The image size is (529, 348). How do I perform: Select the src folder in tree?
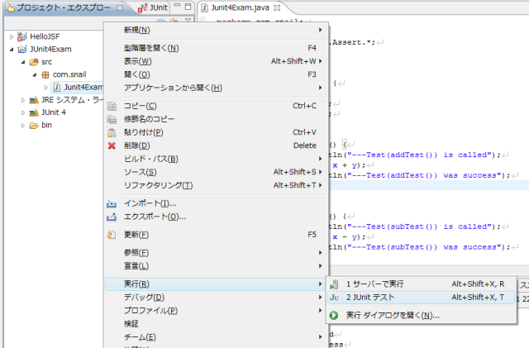[47, 62]
